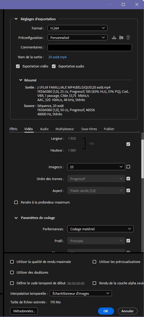
Task: Toggle the Exportation audio checkbox
Action: pyautogui.click(x=54, y=66)
